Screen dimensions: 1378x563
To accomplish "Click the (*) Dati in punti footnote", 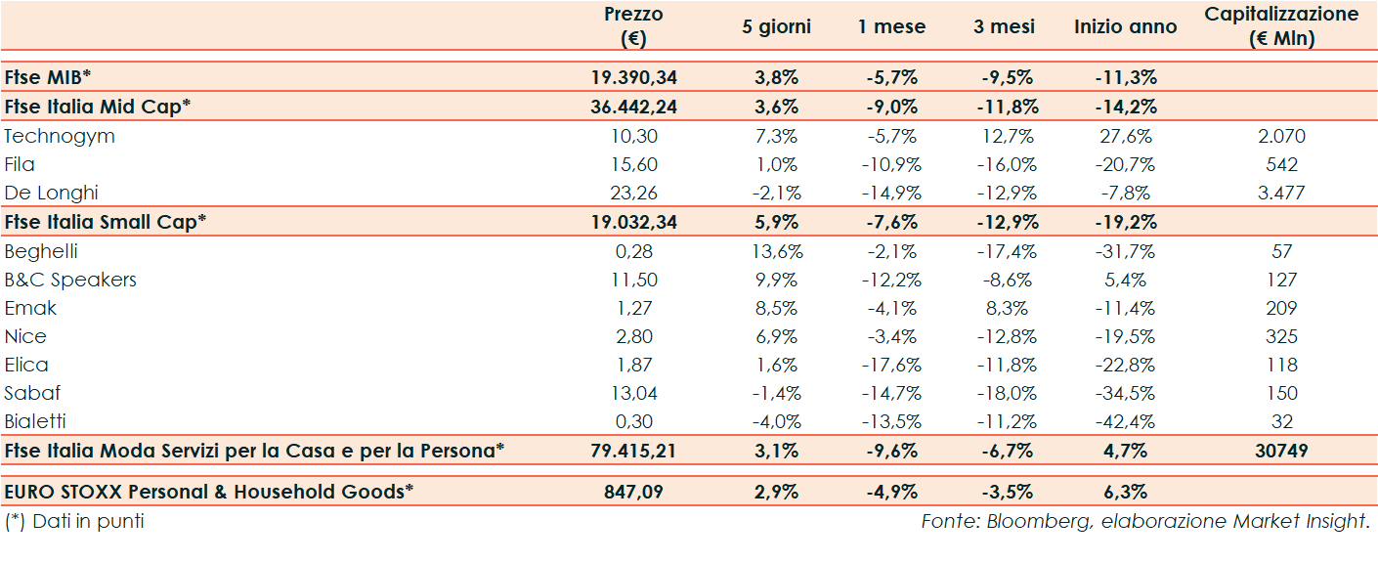I will (74, 522).
